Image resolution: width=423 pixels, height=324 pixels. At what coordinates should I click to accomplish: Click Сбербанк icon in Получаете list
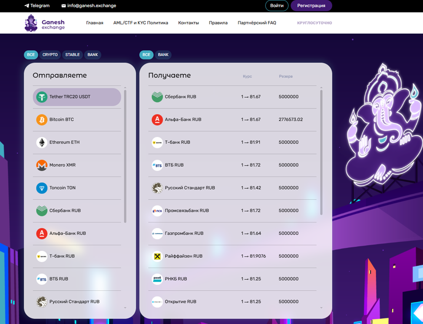click(x=157, y=97)
